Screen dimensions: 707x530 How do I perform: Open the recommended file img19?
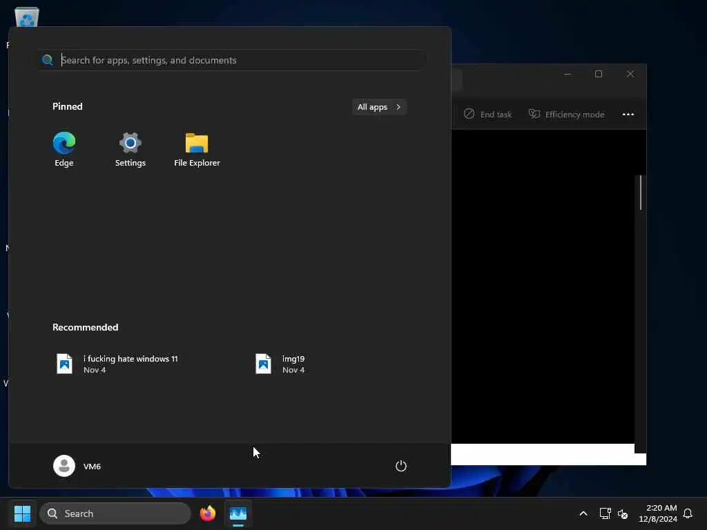[280, 364]
